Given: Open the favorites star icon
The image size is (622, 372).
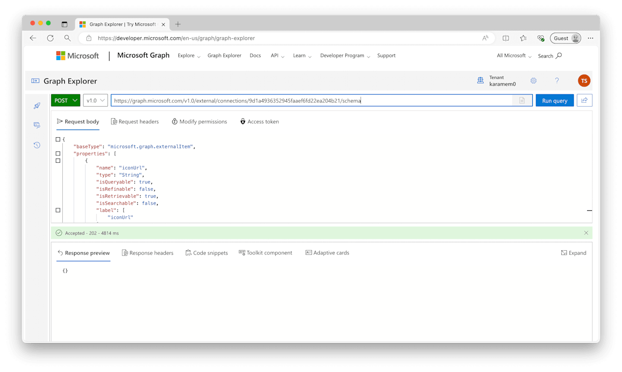Looking at the screenshot, I should pos(523,38).
